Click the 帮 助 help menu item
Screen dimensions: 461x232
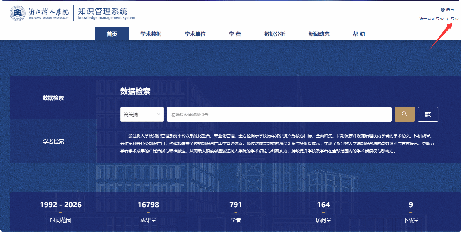coord(359,34)
